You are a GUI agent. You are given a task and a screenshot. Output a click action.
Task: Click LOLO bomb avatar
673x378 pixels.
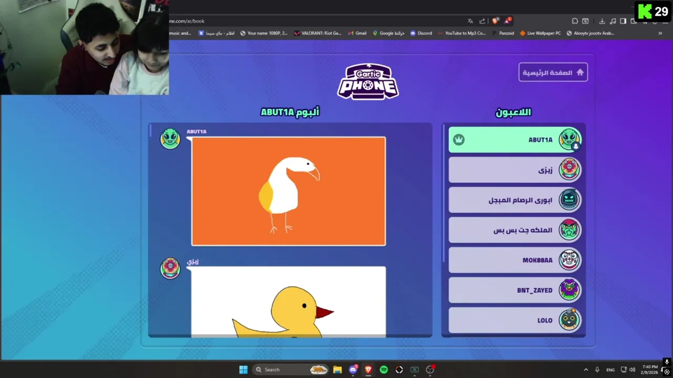point(569,320)
